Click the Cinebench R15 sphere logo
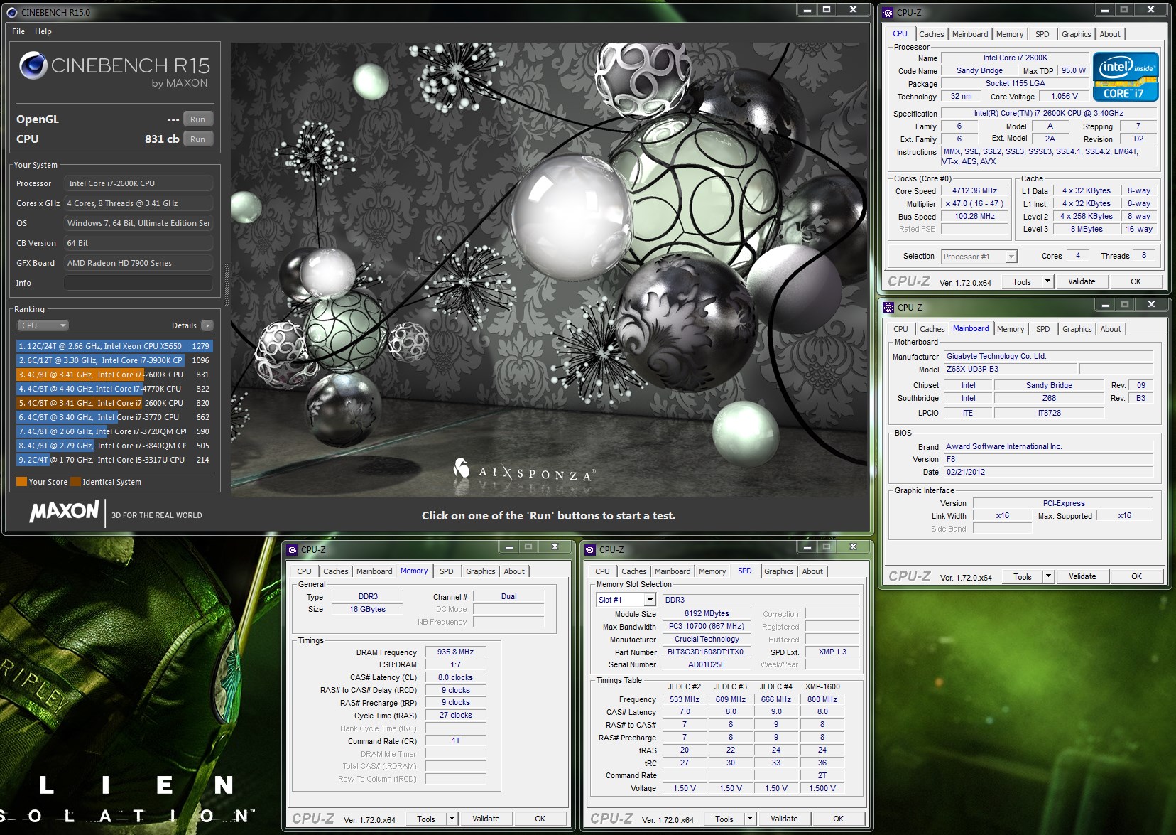The image size is (1176, 835). pos(33,65)
